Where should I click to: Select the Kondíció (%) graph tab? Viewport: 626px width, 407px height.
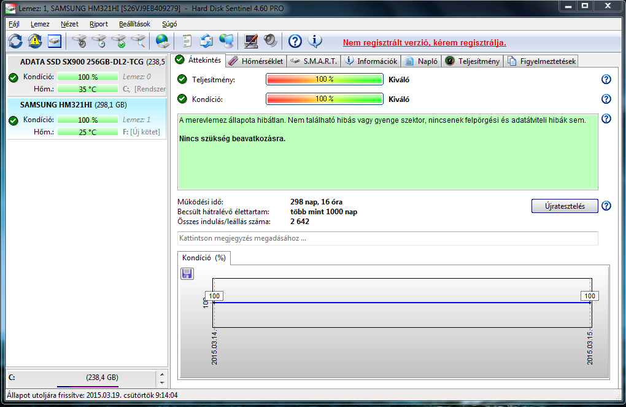coord(204,258)
